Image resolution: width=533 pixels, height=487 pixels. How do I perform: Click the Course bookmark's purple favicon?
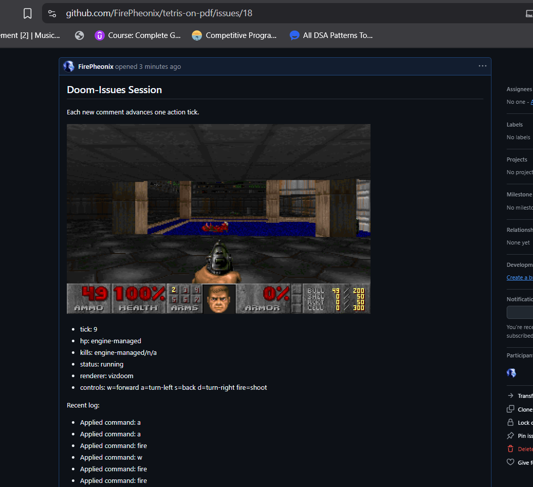tap(100, 35)
